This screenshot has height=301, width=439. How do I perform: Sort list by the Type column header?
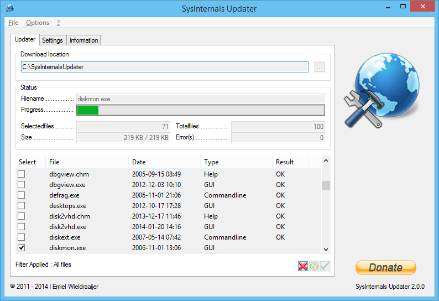[x=236, y=162]
